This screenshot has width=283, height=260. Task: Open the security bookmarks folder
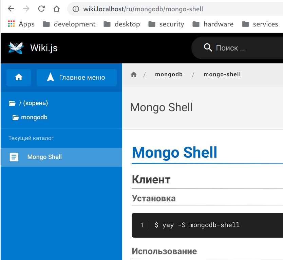[x=166, y=24]
